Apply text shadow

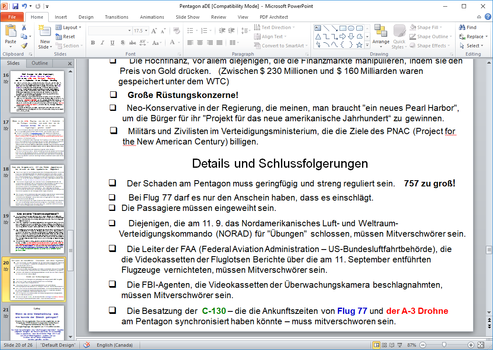[x=123, y=43]
